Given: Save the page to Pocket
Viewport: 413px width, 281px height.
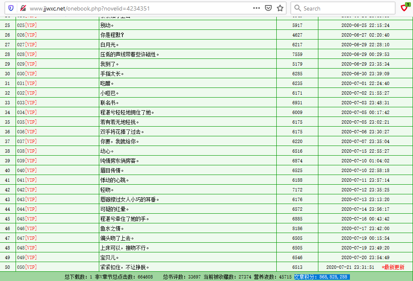Looking at the screenshot, I should tap(268, 8).
